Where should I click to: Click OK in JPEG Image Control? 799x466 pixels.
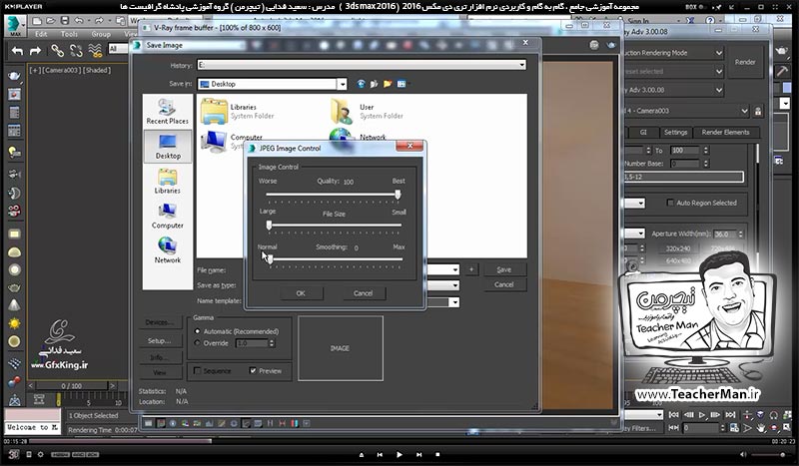[301, 293]
